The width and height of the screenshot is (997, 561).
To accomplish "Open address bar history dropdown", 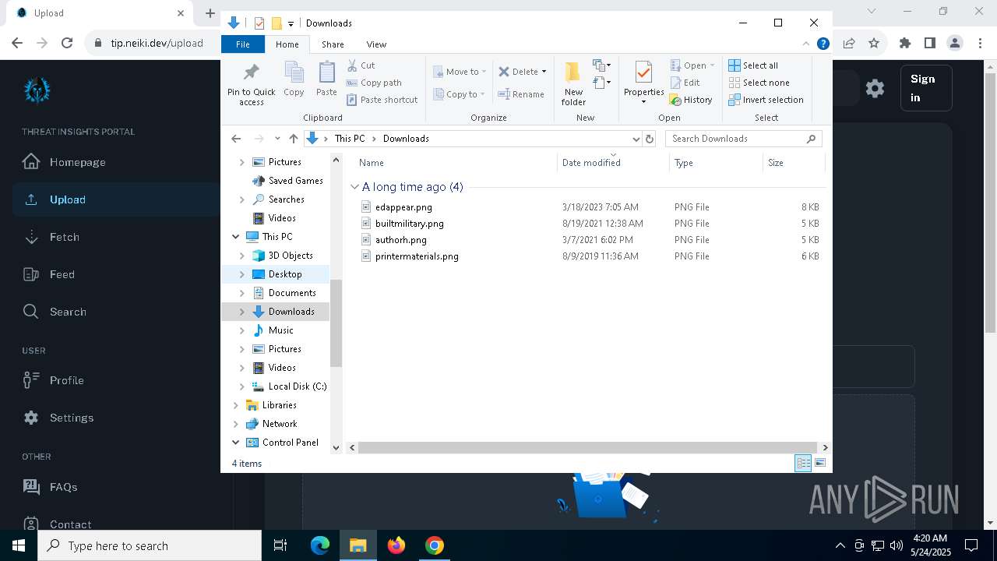I will point(636,139).
